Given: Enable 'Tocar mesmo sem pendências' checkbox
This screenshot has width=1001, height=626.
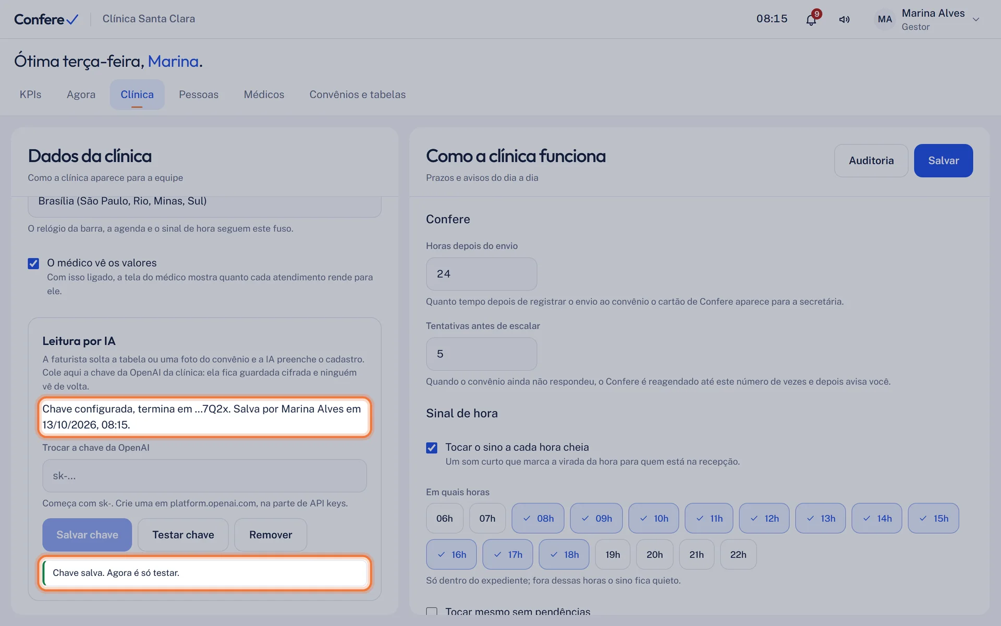Looking at the screenshot, I should (432, 611).
